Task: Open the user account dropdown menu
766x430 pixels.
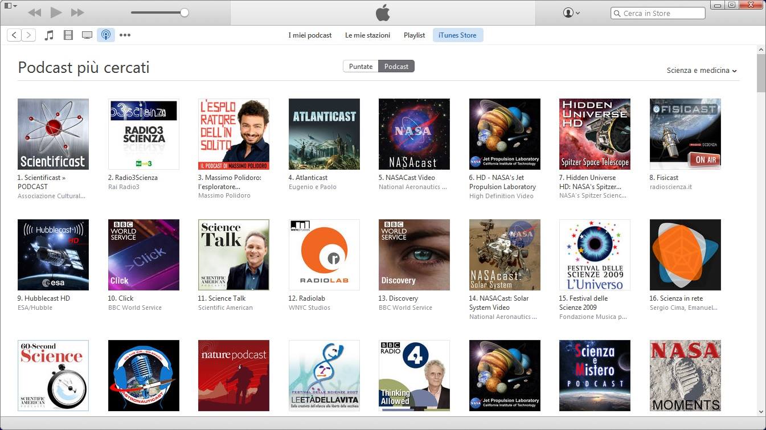Action: tap(571, 13)
